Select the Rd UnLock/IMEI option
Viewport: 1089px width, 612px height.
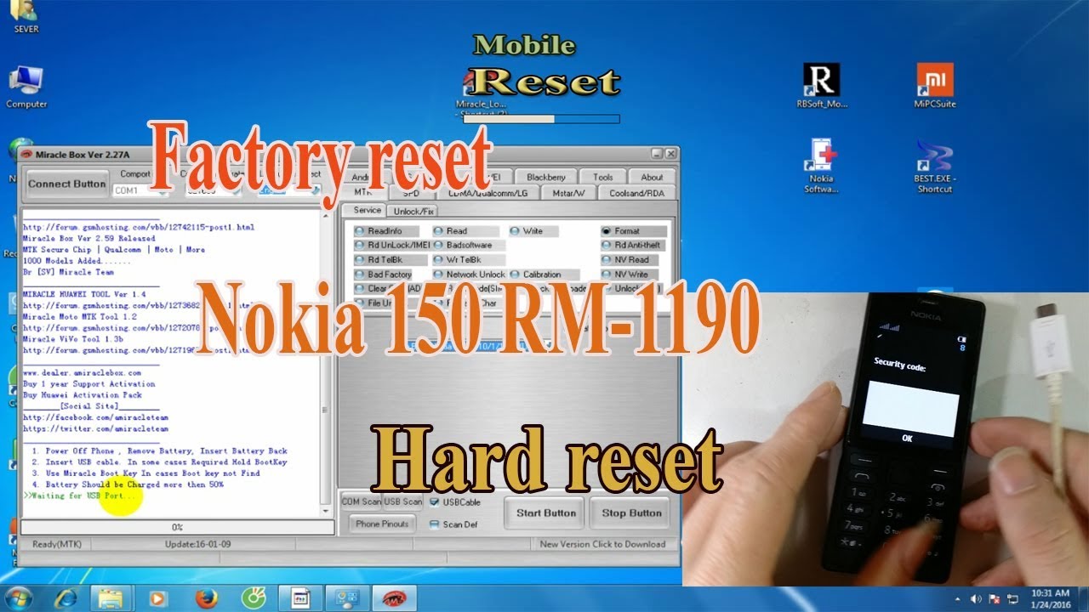pyautogui.click(x=392, y=246)
